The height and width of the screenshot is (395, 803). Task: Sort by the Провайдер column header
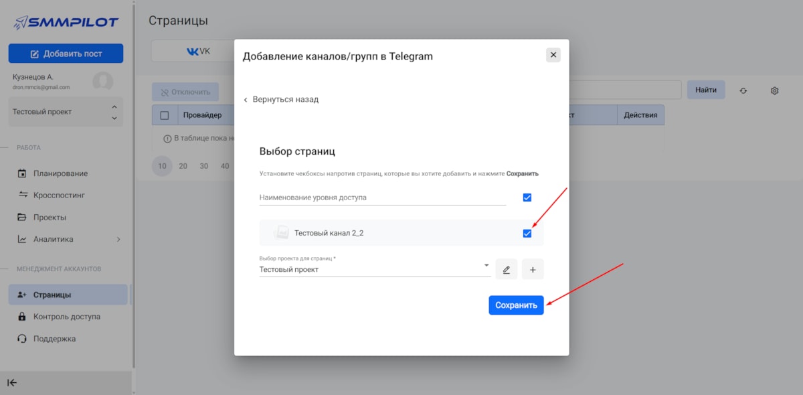[x=203, y=115]
